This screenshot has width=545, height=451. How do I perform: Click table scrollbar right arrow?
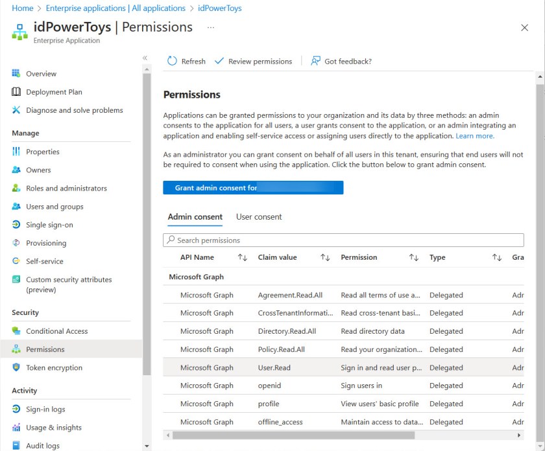519,435
